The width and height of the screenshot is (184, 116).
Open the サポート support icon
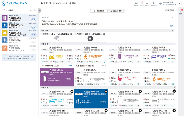click(142, 3)
